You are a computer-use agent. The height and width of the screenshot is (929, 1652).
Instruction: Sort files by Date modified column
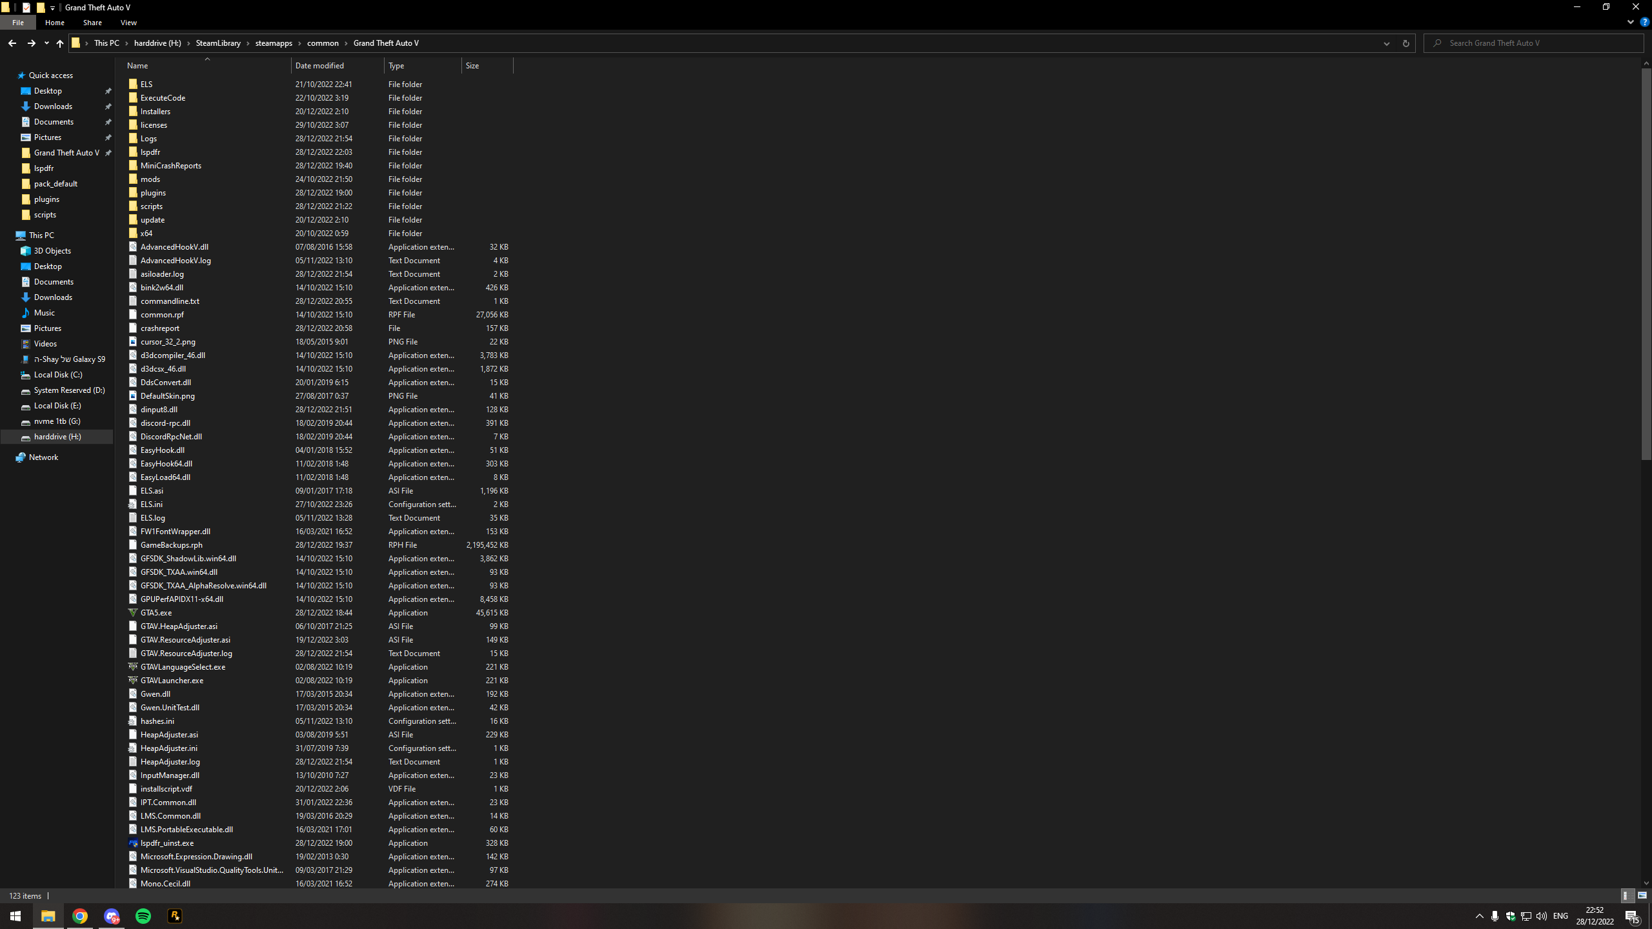[319, 66]
